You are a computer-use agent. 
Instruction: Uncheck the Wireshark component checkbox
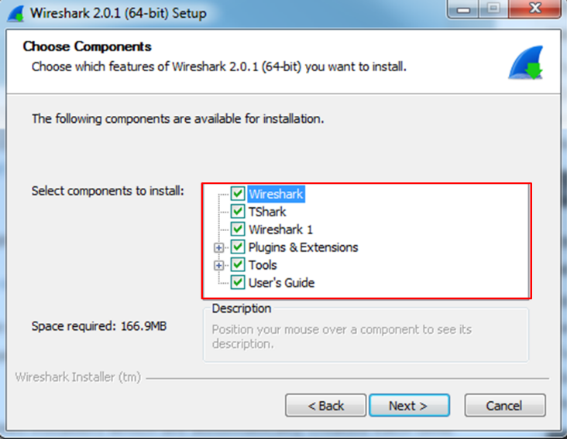pyautogui.click(x=238, y=194)
